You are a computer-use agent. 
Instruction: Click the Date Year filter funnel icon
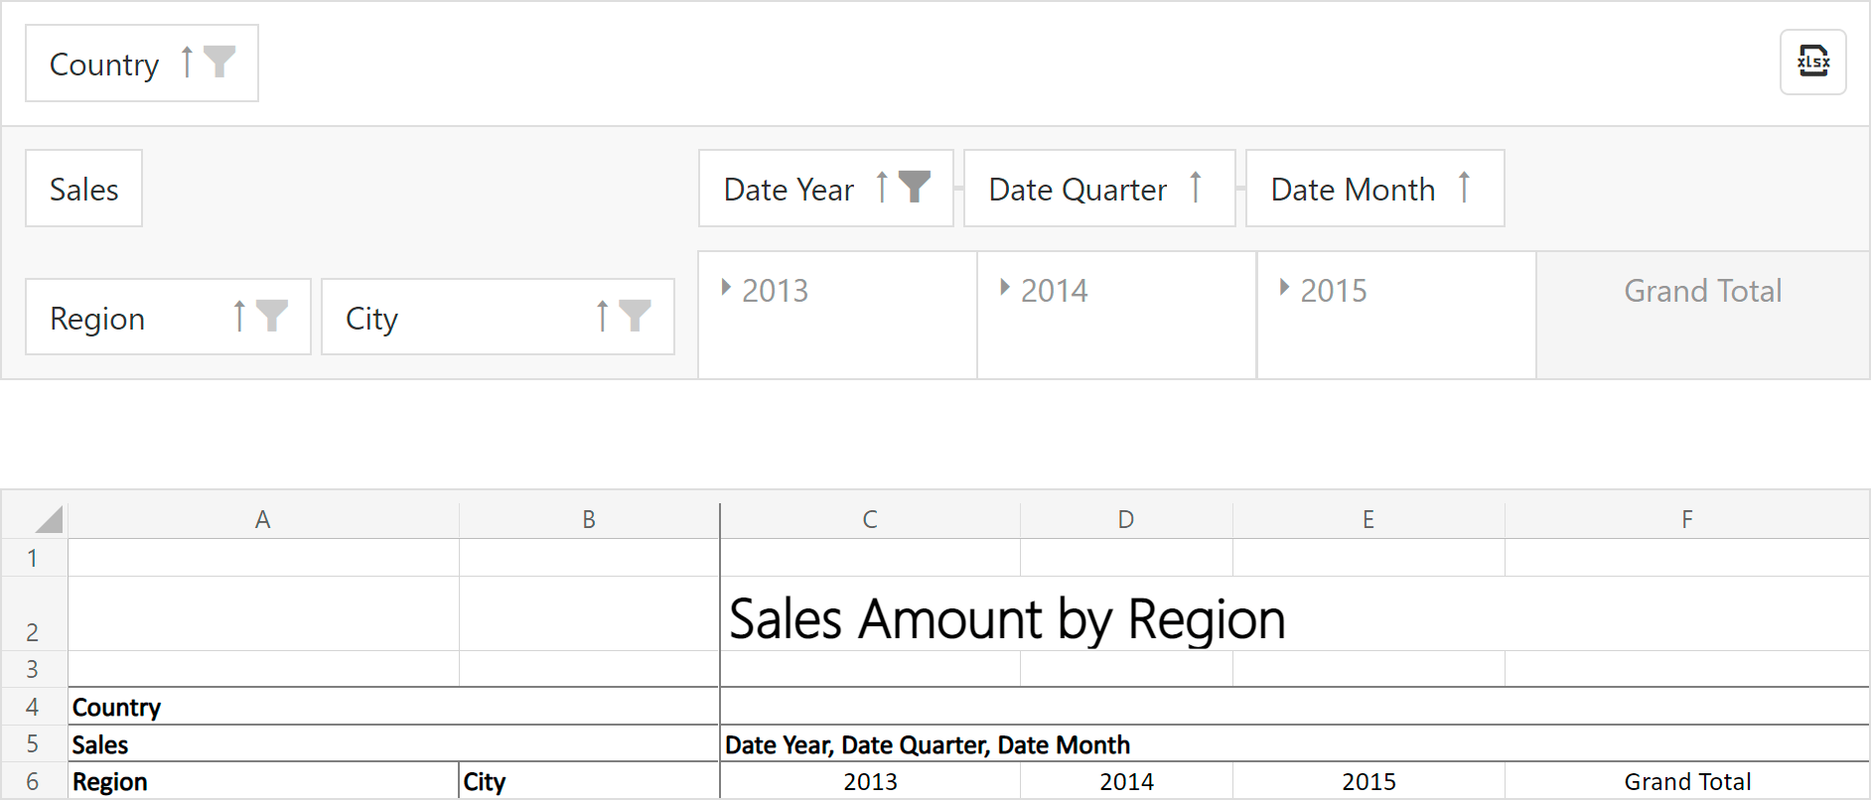[915, 187]
